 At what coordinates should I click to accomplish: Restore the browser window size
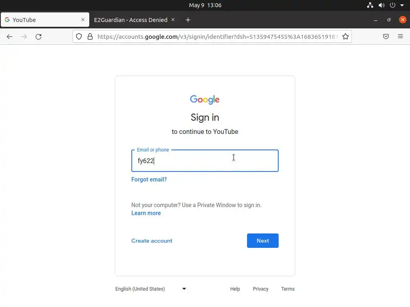pyautogui.click(x=389, y=20)
